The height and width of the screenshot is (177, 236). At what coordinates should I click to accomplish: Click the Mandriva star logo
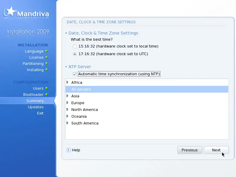(9, 12)
